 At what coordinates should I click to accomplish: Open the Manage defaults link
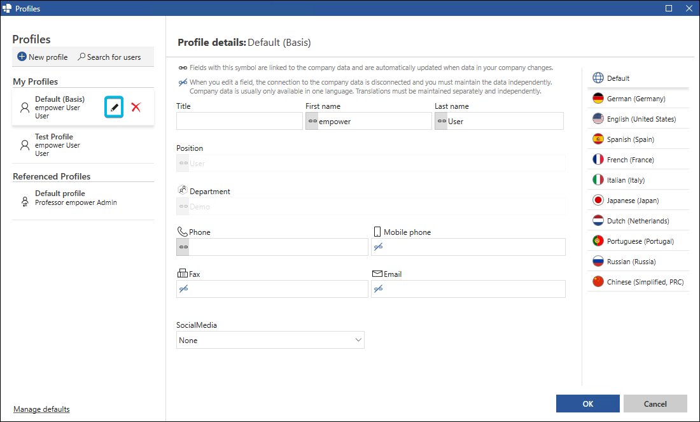pos(41,409)
